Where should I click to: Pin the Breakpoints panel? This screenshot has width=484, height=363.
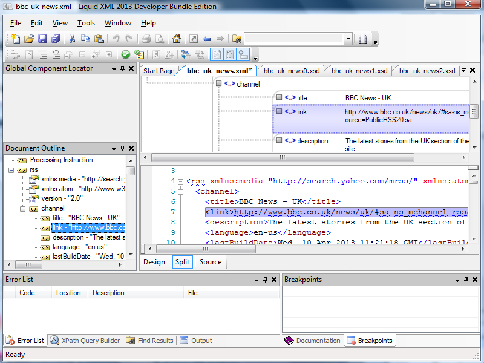[466, 280]
